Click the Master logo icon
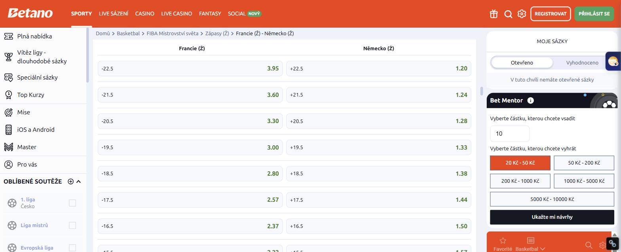The width and height of the screenshot is (621, 252). [x=8, y=147]
